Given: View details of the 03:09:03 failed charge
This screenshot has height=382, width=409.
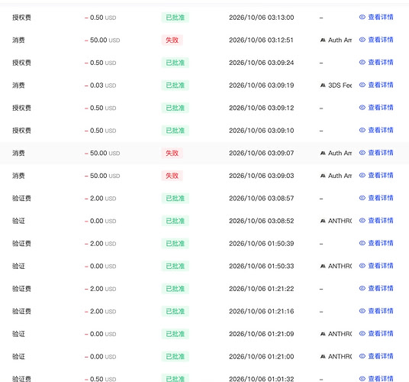Looking at the screenshot, I should [x=376, y=175].
